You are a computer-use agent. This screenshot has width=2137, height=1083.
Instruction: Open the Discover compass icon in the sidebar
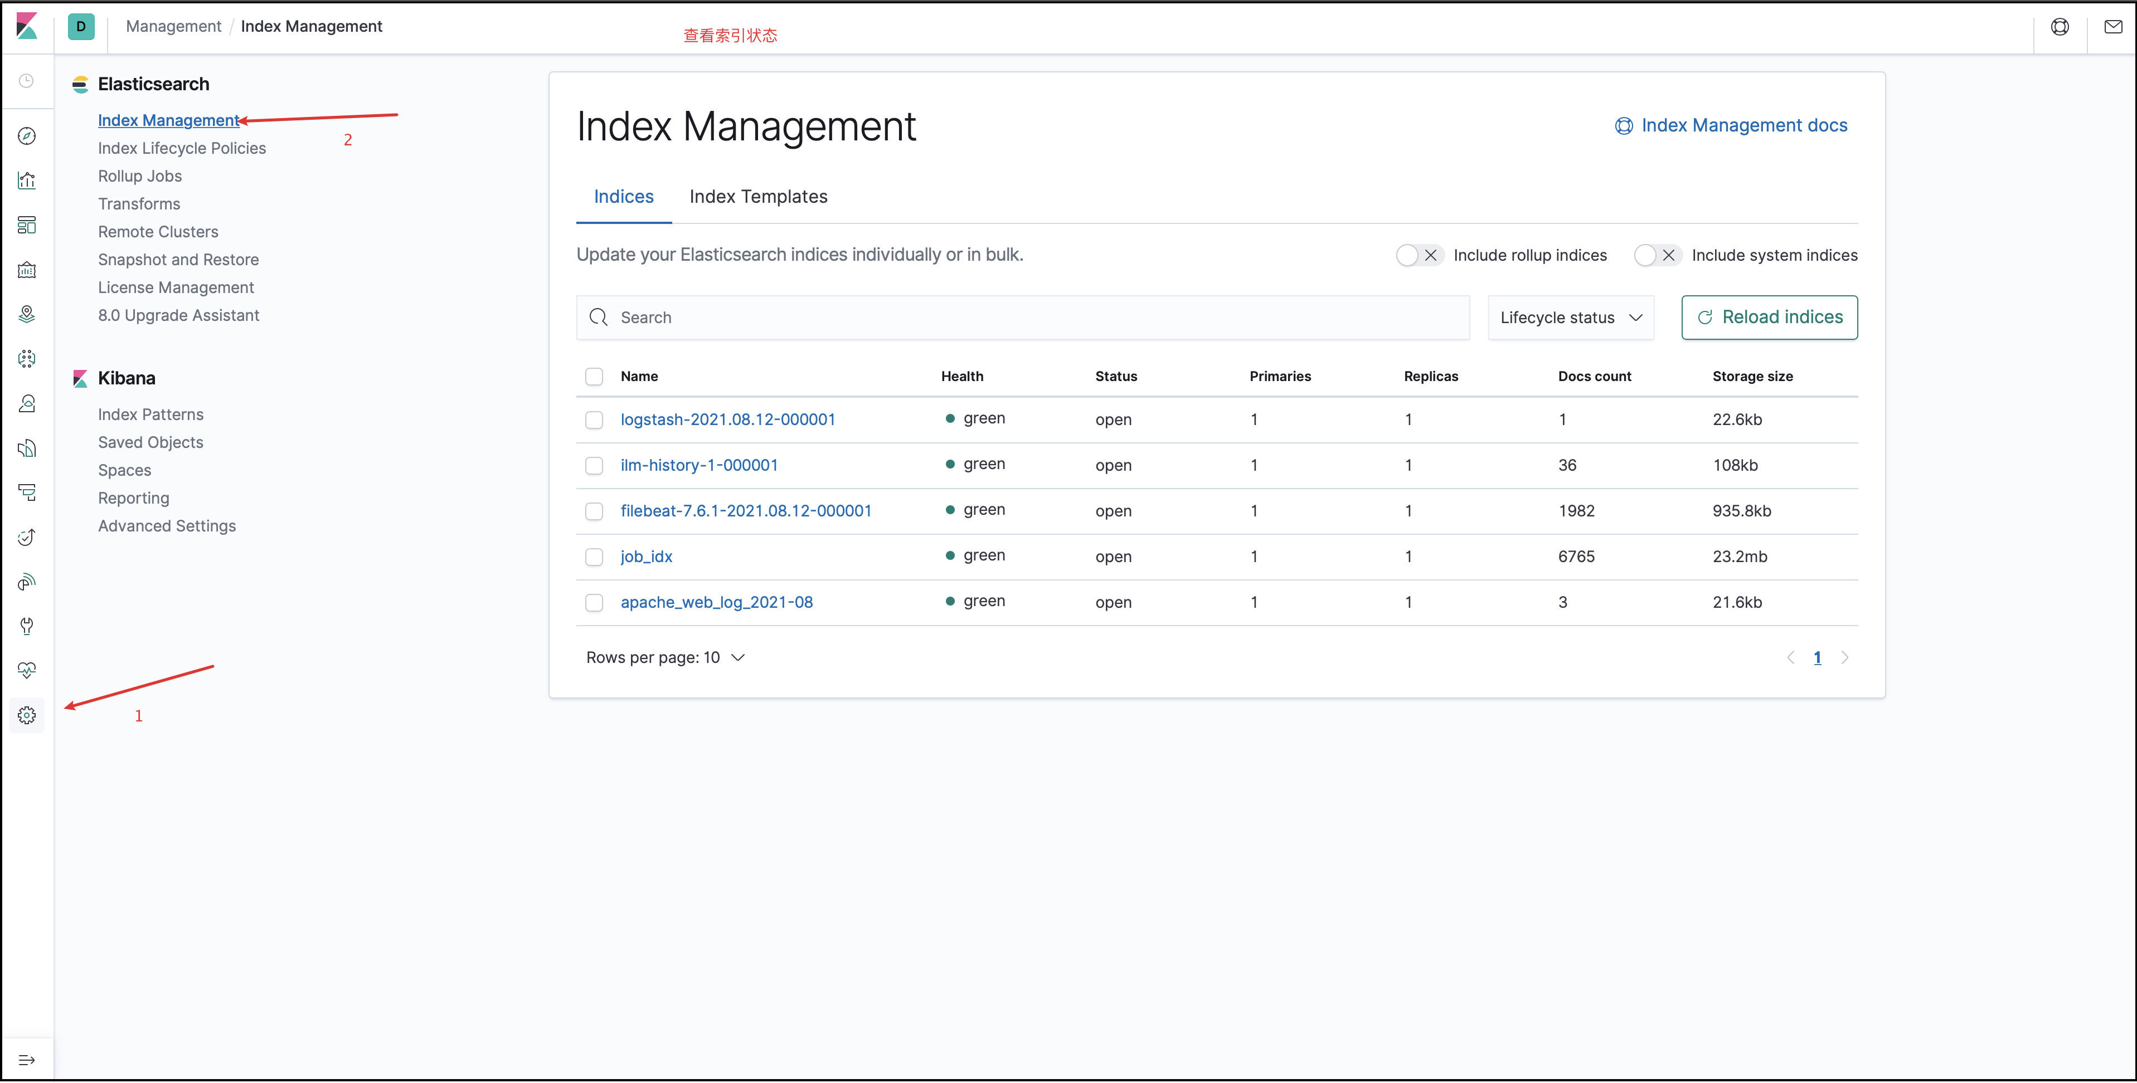pos(27,136)
